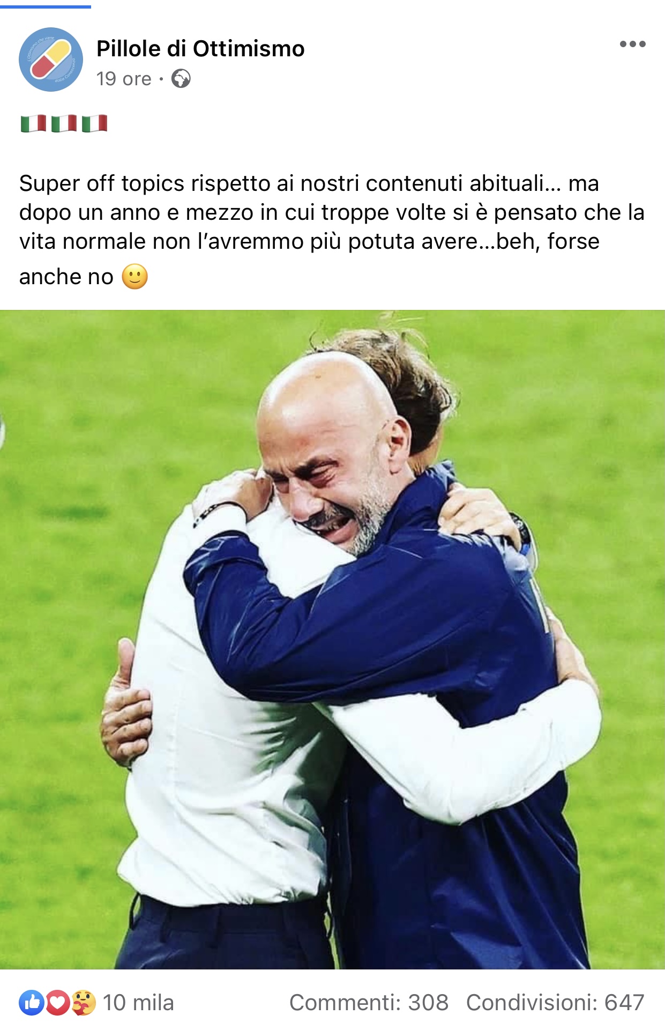This screenshot has width=665, height=1022.
Task: Tap the blue thumbs-up Like reaction icon
Action: (x=32, y=1002)
